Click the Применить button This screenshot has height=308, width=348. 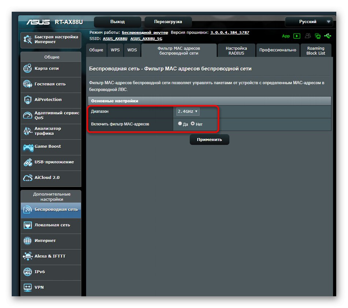tap(210, 140)
